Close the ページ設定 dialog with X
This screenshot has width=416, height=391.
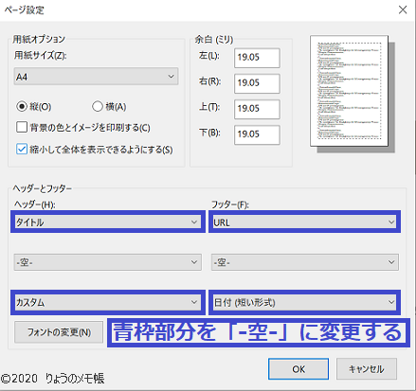[403, 9]
